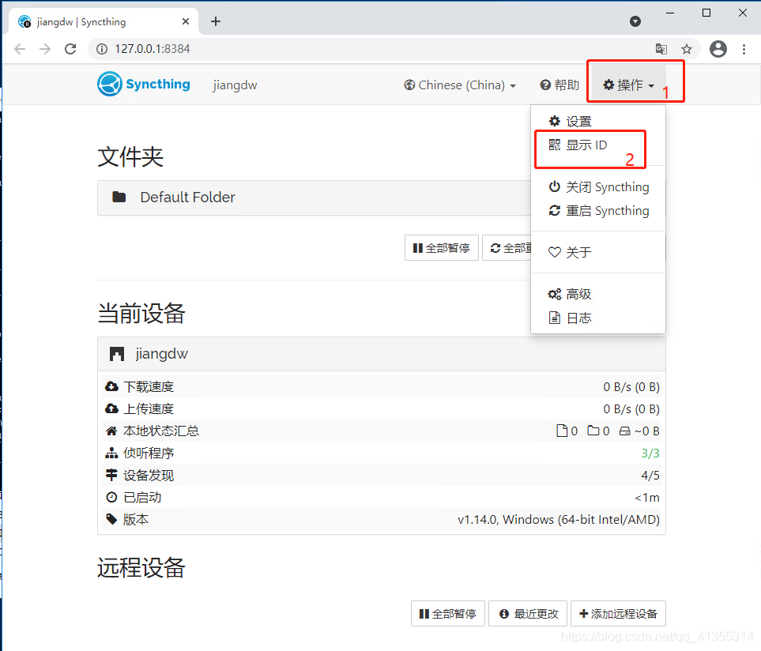The image size is (761, 651).
Task: Click the 4/5 discovery status value
Action: pyautogui.click(x=650, y=476)
